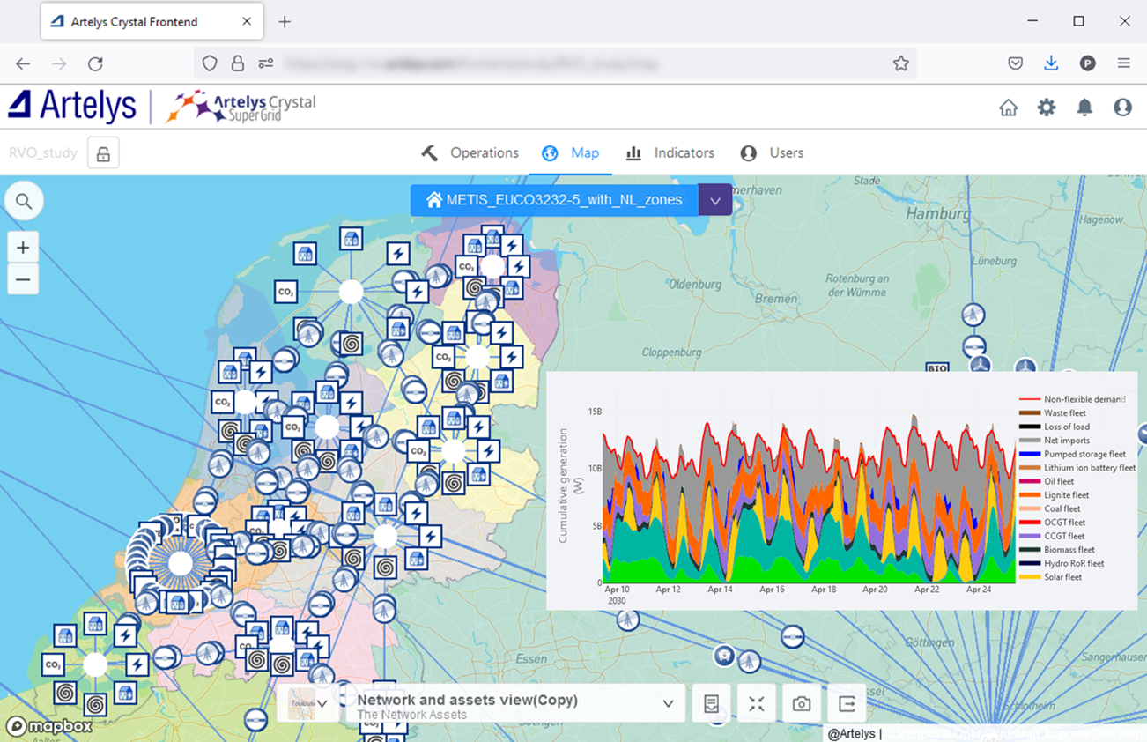Screen dimensions: 1147x742
Task: Click the fit-to-view arrows icon
Action: click(x=757, y=704)
